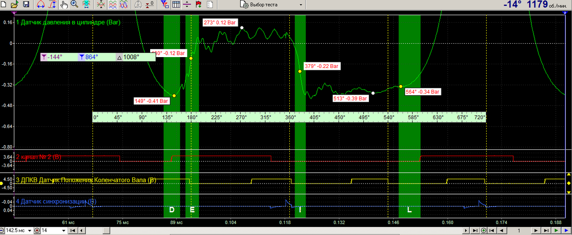Jump to start with the left skip-to-beginning button
Viewport: 572px width, 235px height.
point(72,231)
